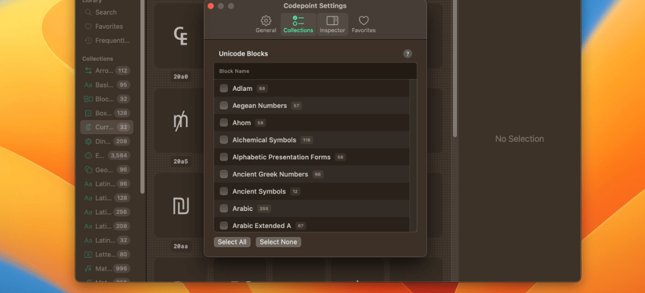Select the 20a0 currency glyph thumbnail

180,36
